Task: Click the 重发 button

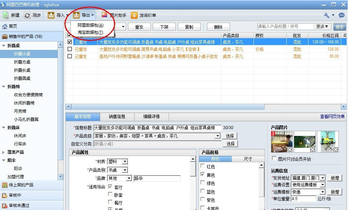Action: point(139,27)
